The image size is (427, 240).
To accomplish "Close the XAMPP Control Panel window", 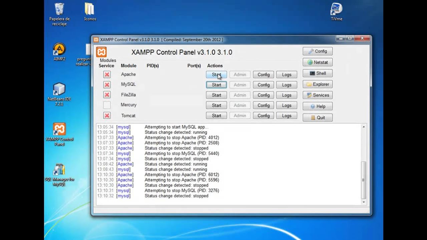I will pos(362,38).
